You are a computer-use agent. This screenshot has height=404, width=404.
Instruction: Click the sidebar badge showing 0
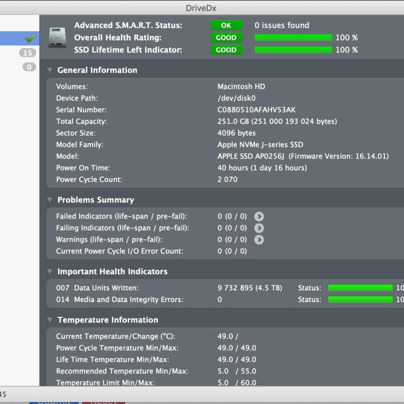29,67
